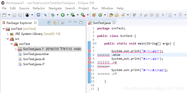Open the Help menu
The height and width of the screenshot is (93, 187).
[120, 8]
